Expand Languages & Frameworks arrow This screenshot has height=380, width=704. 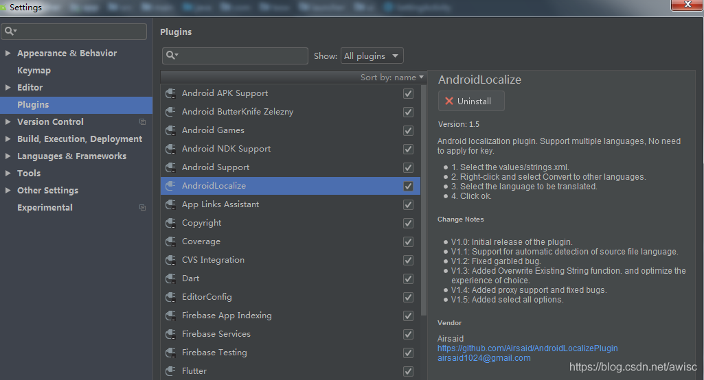(x=8, y=156)
